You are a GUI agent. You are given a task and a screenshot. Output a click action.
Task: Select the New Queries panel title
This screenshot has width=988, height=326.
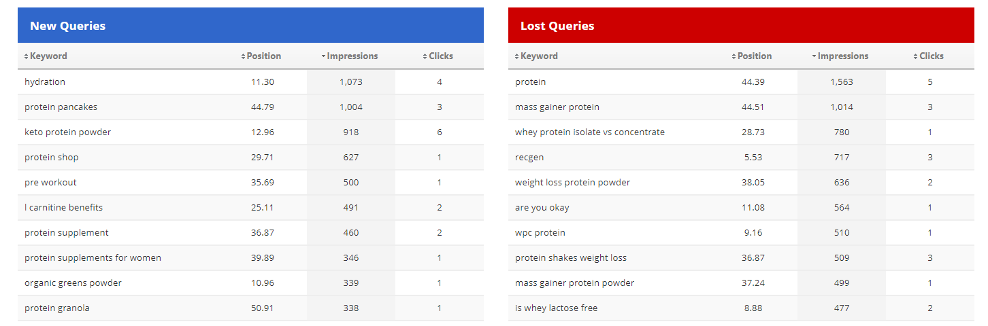click(x=67, y=26)
